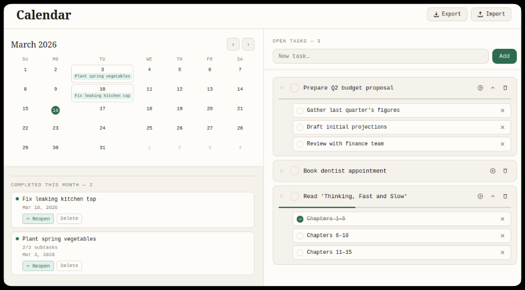Image resolution: width=525 pixels, height=290 pixels.
Task: Collapse 'Prepare Q2 budget proposal' subtasks
Action: [492, 88]
